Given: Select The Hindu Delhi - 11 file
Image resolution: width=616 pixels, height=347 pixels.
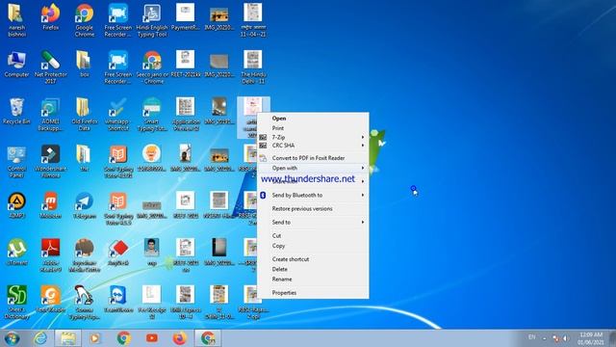Looking at the screenshot, I should [253, 67].
